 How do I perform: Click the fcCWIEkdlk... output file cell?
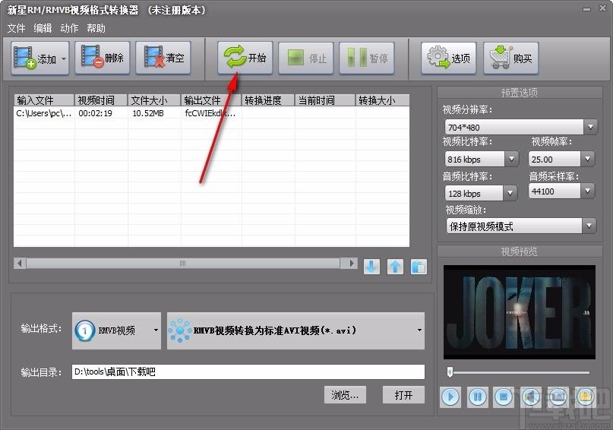point(210,113)
